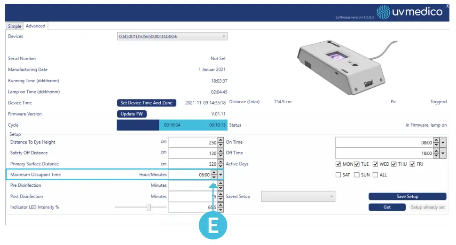This screenshot has width=456, height=245.
Task: Click the Lidar distance 154.9 cm value
Action: point(283,101)
